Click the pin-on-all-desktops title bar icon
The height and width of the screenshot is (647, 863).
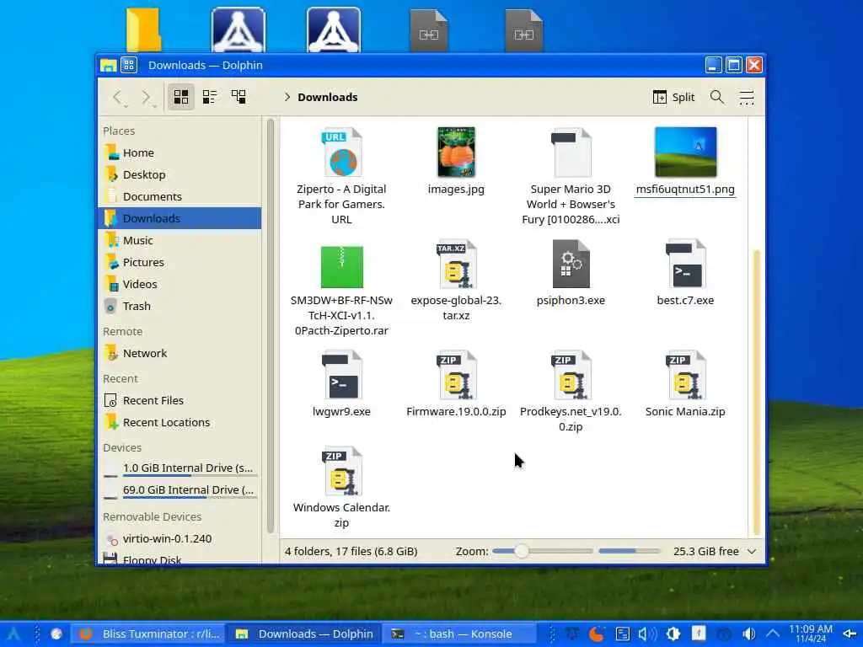coord(129,66)
